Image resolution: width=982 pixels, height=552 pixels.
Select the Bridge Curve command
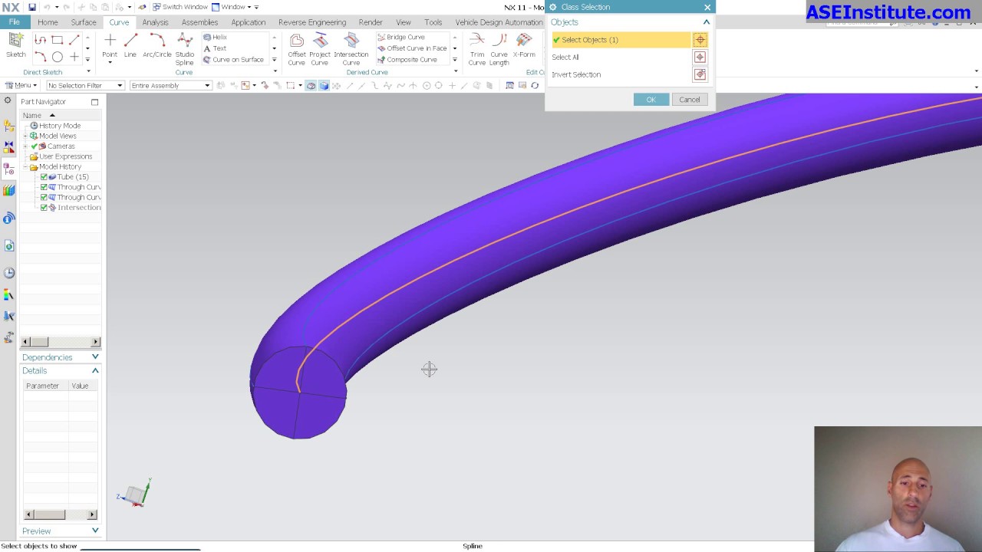click(400, 37)
